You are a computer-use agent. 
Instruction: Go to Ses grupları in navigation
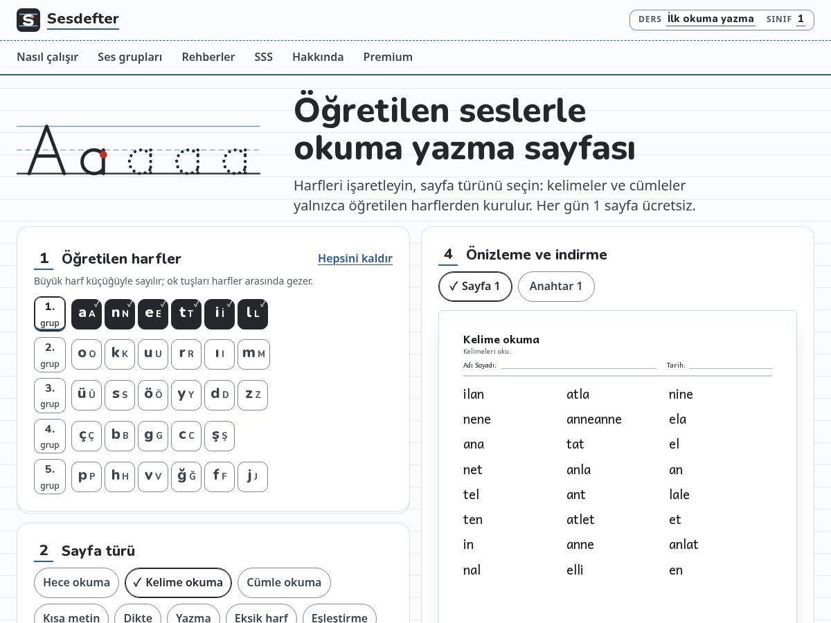[x=130, y=57]
